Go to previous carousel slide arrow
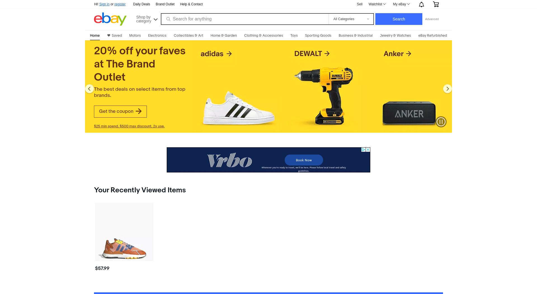 (89, 89)
